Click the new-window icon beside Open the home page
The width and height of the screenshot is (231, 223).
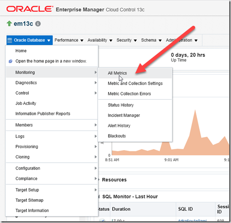point(10,61)
